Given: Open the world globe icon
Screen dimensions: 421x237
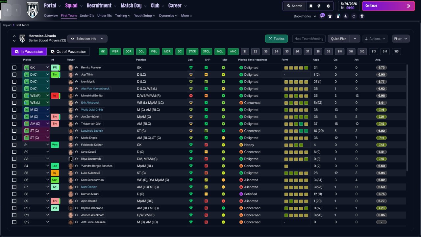Looking at the screenshot, I should [x=319, y=6].
